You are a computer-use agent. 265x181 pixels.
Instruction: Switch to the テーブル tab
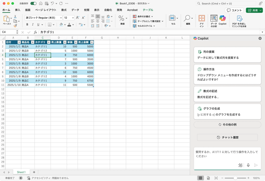[x=148, y=10]
